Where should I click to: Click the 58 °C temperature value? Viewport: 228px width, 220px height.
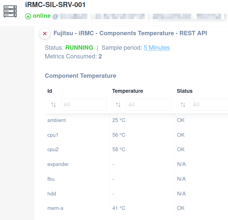pos(119,149)
